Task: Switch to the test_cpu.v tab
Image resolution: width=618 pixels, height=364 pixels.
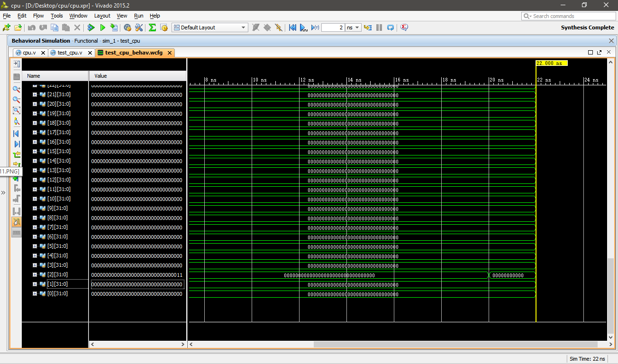Action: (70, 53)
